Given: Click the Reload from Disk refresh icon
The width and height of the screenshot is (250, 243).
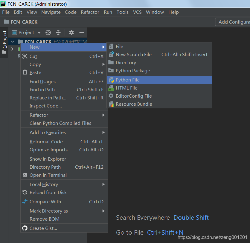Looking at the screenshot, I should (25, 192).
